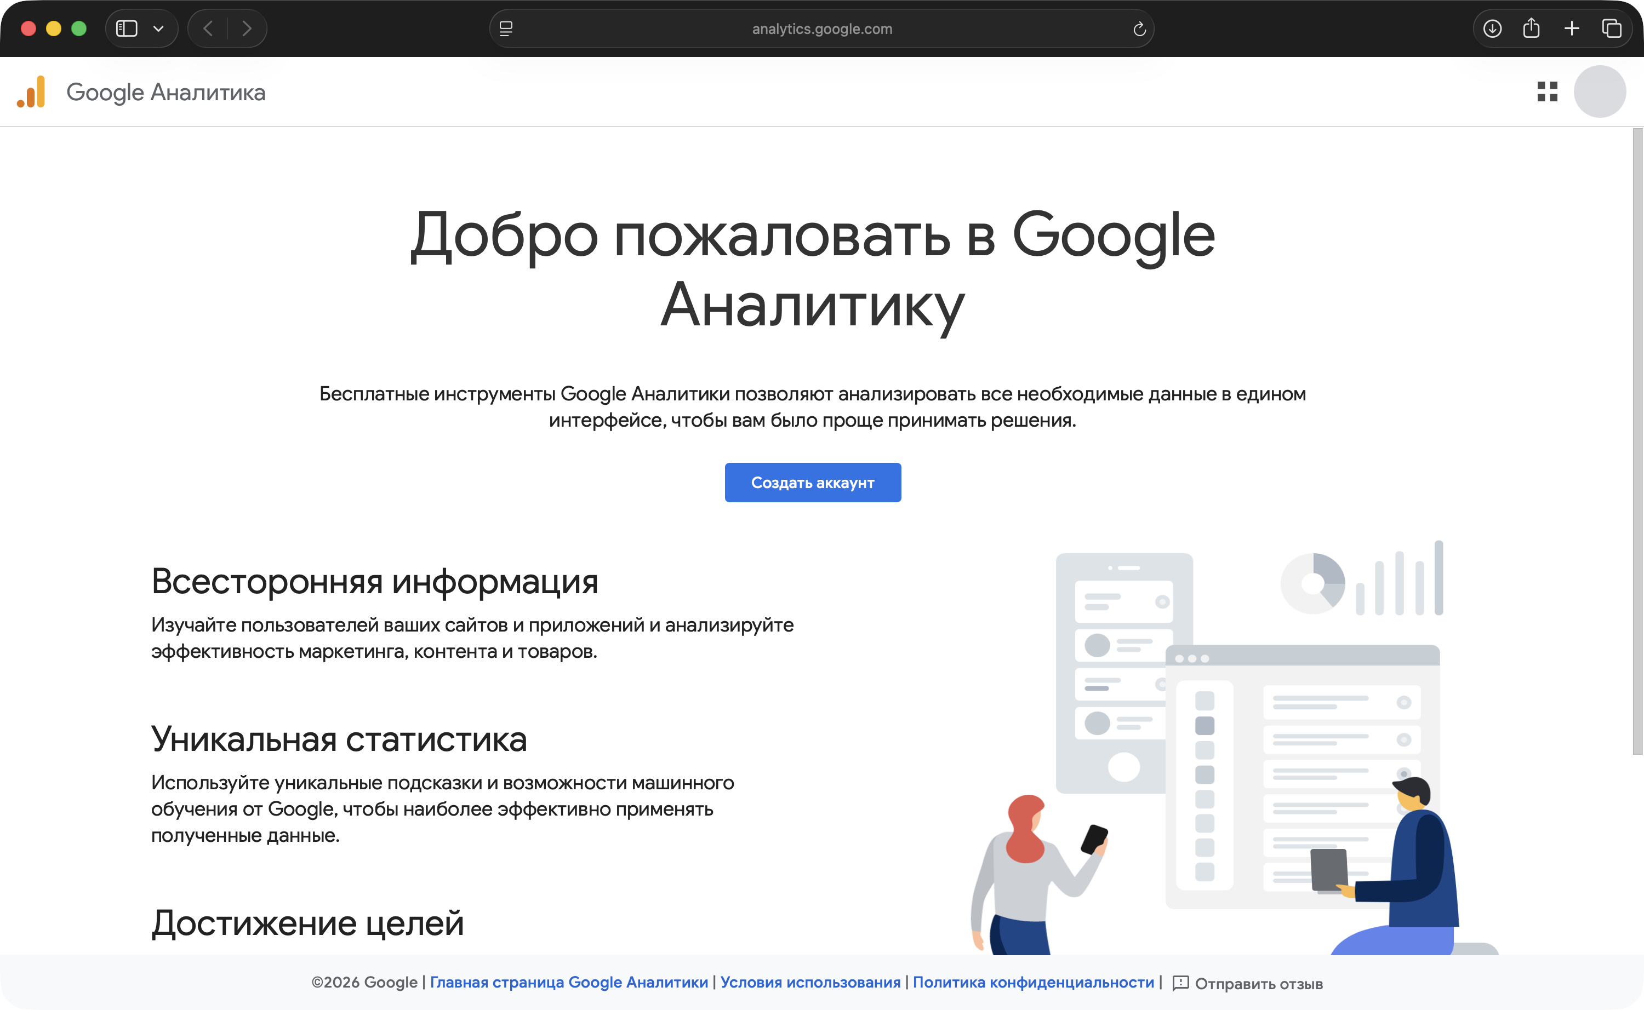Close the window with red button
Viewport: 1644px width, 1010px height.
click(x=28, y=28)
